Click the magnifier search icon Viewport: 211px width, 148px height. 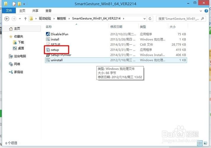[202, 19]
